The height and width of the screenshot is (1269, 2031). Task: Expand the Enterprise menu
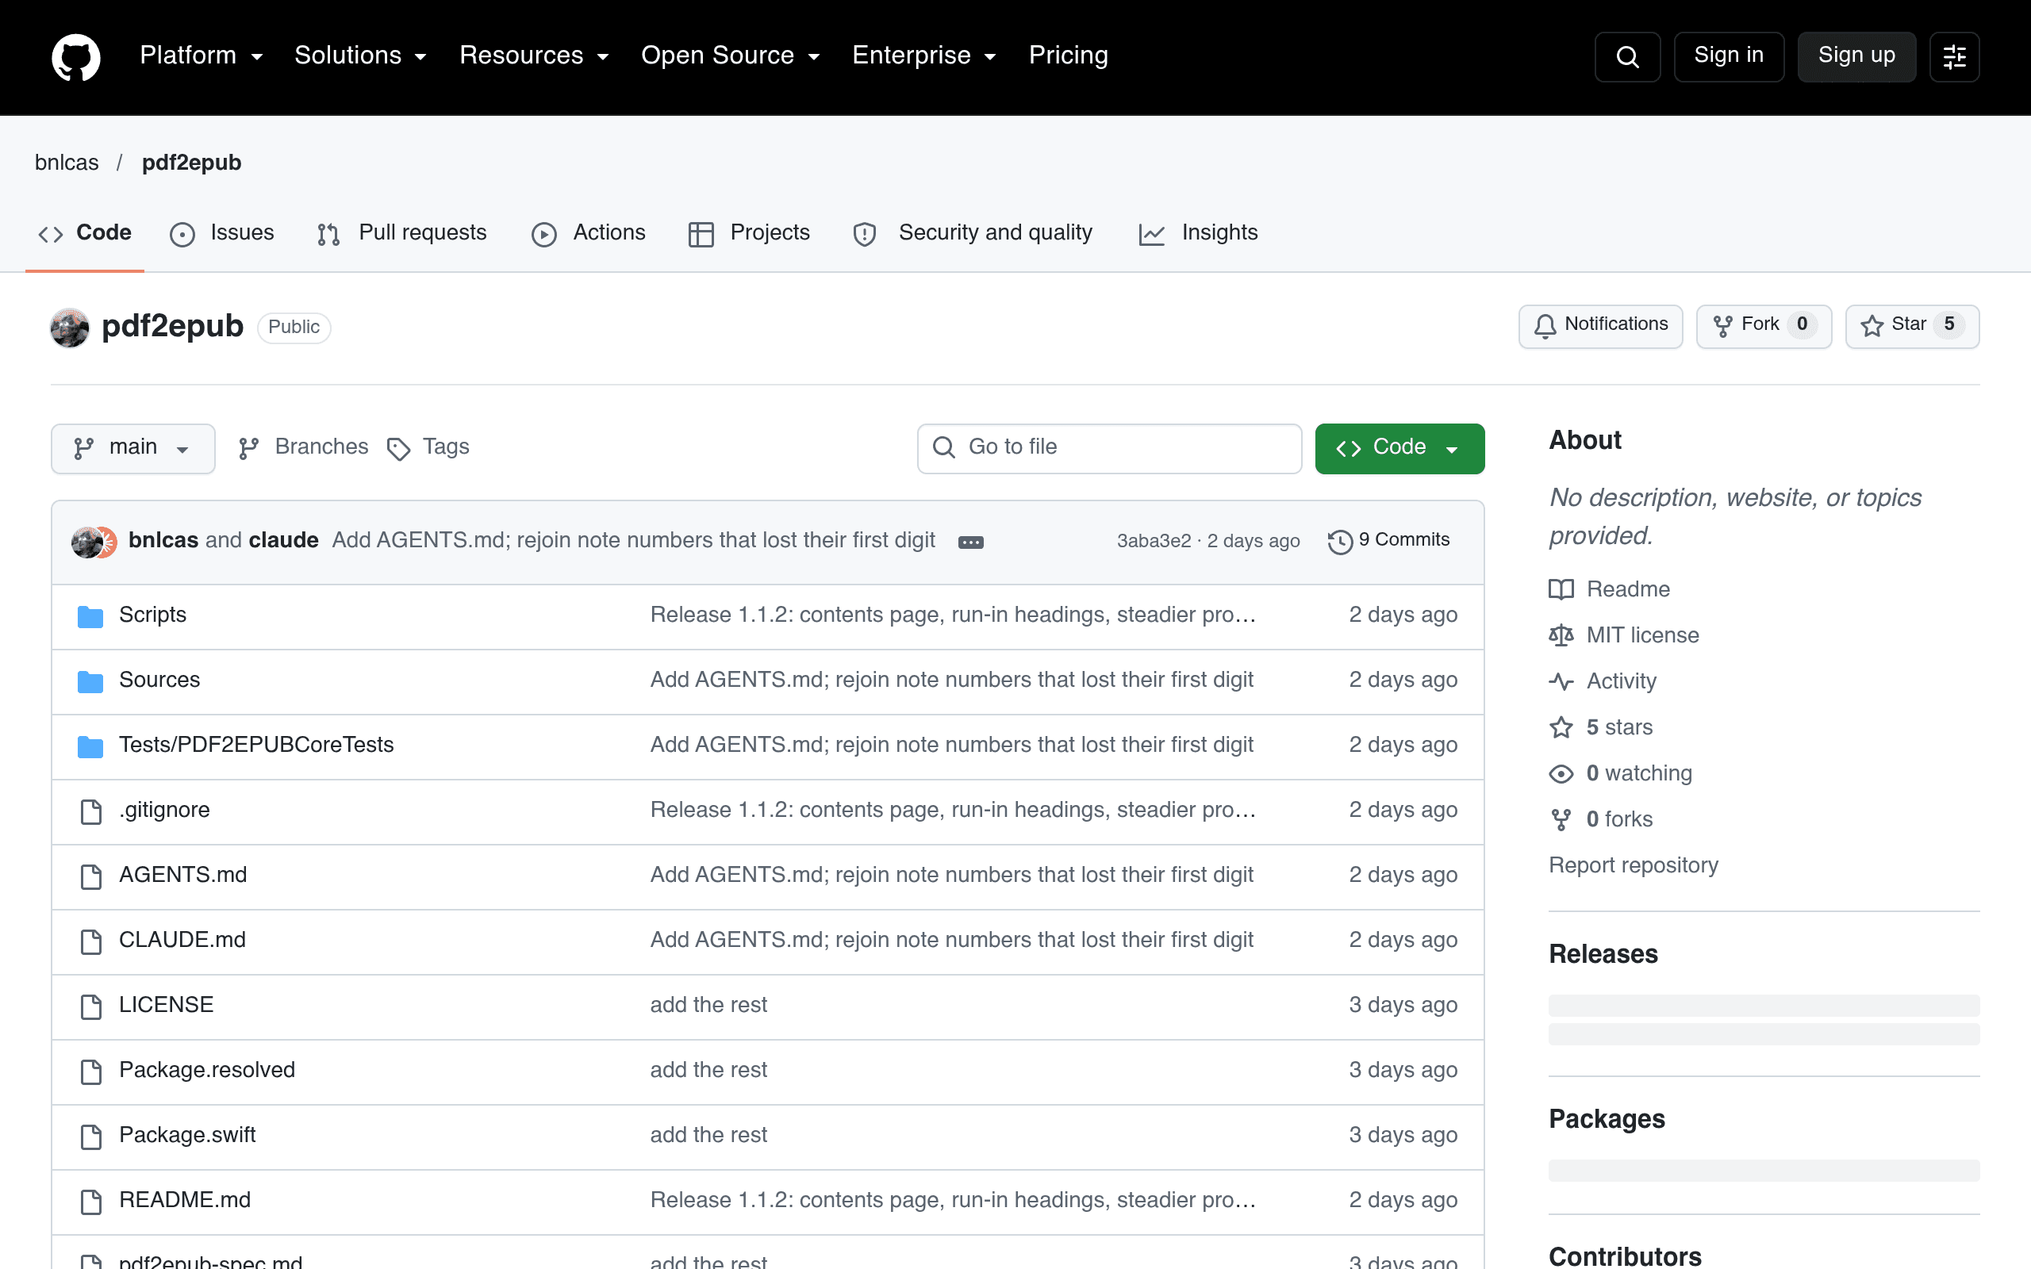(x=924, y=56)
